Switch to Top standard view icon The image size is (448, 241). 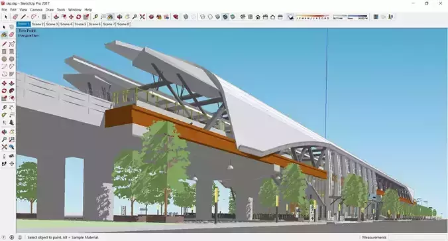(251, 17)
